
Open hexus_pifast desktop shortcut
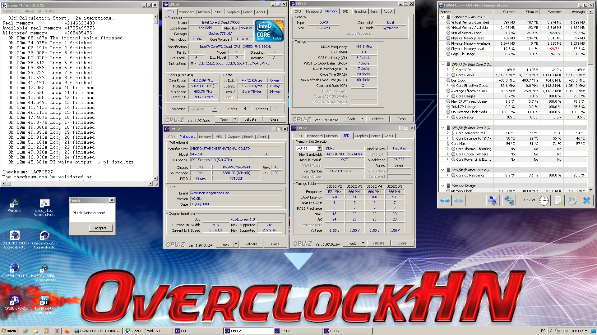pyautogui.click(x=44, y=207)
